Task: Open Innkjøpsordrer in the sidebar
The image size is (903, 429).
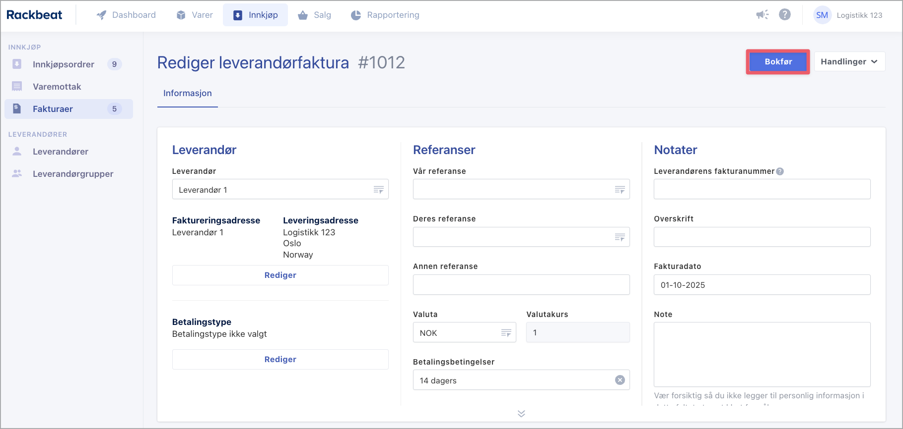Action: point(63,64)
